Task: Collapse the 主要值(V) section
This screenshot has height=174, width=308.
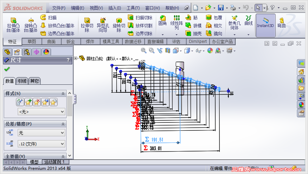Action: coord(63,156)
